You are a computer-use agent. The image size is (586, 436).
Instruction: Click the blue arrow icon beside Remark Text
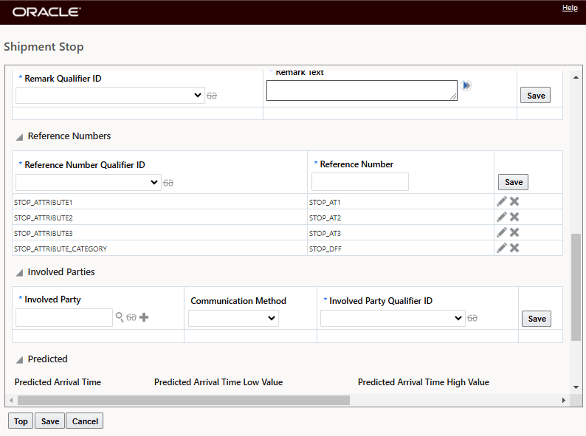pos(466,85)
